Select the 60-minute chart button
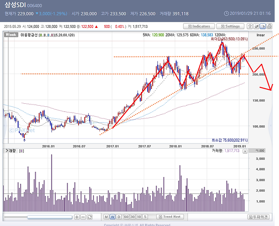Viewport: 279px width, 226px height. [x=126, y=217]
